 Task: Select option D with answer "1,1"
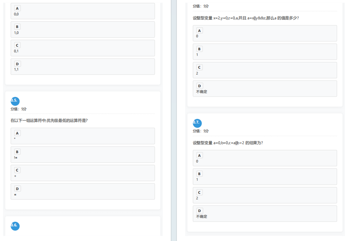click(83, 67)
